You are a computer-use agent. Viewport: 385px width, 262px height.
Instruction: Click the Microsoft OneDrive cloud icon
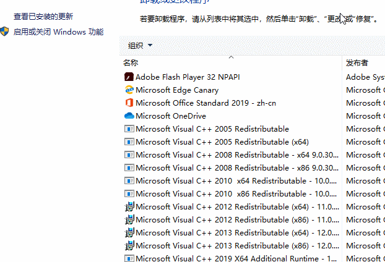129,116
